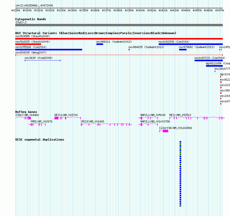The image size is (230, 216).
Task: Open variant label nsv516925 (Shaikh2009)
Action: click(x=33, y=42)
